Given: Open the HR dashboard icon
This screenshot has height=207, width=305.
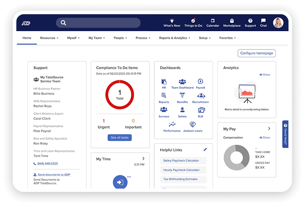Looking at the screenshot, I should (164, 82).
